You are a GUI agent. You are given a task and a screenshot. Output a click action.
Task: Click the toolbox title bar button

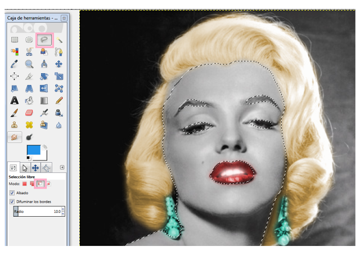coord(64,18)
